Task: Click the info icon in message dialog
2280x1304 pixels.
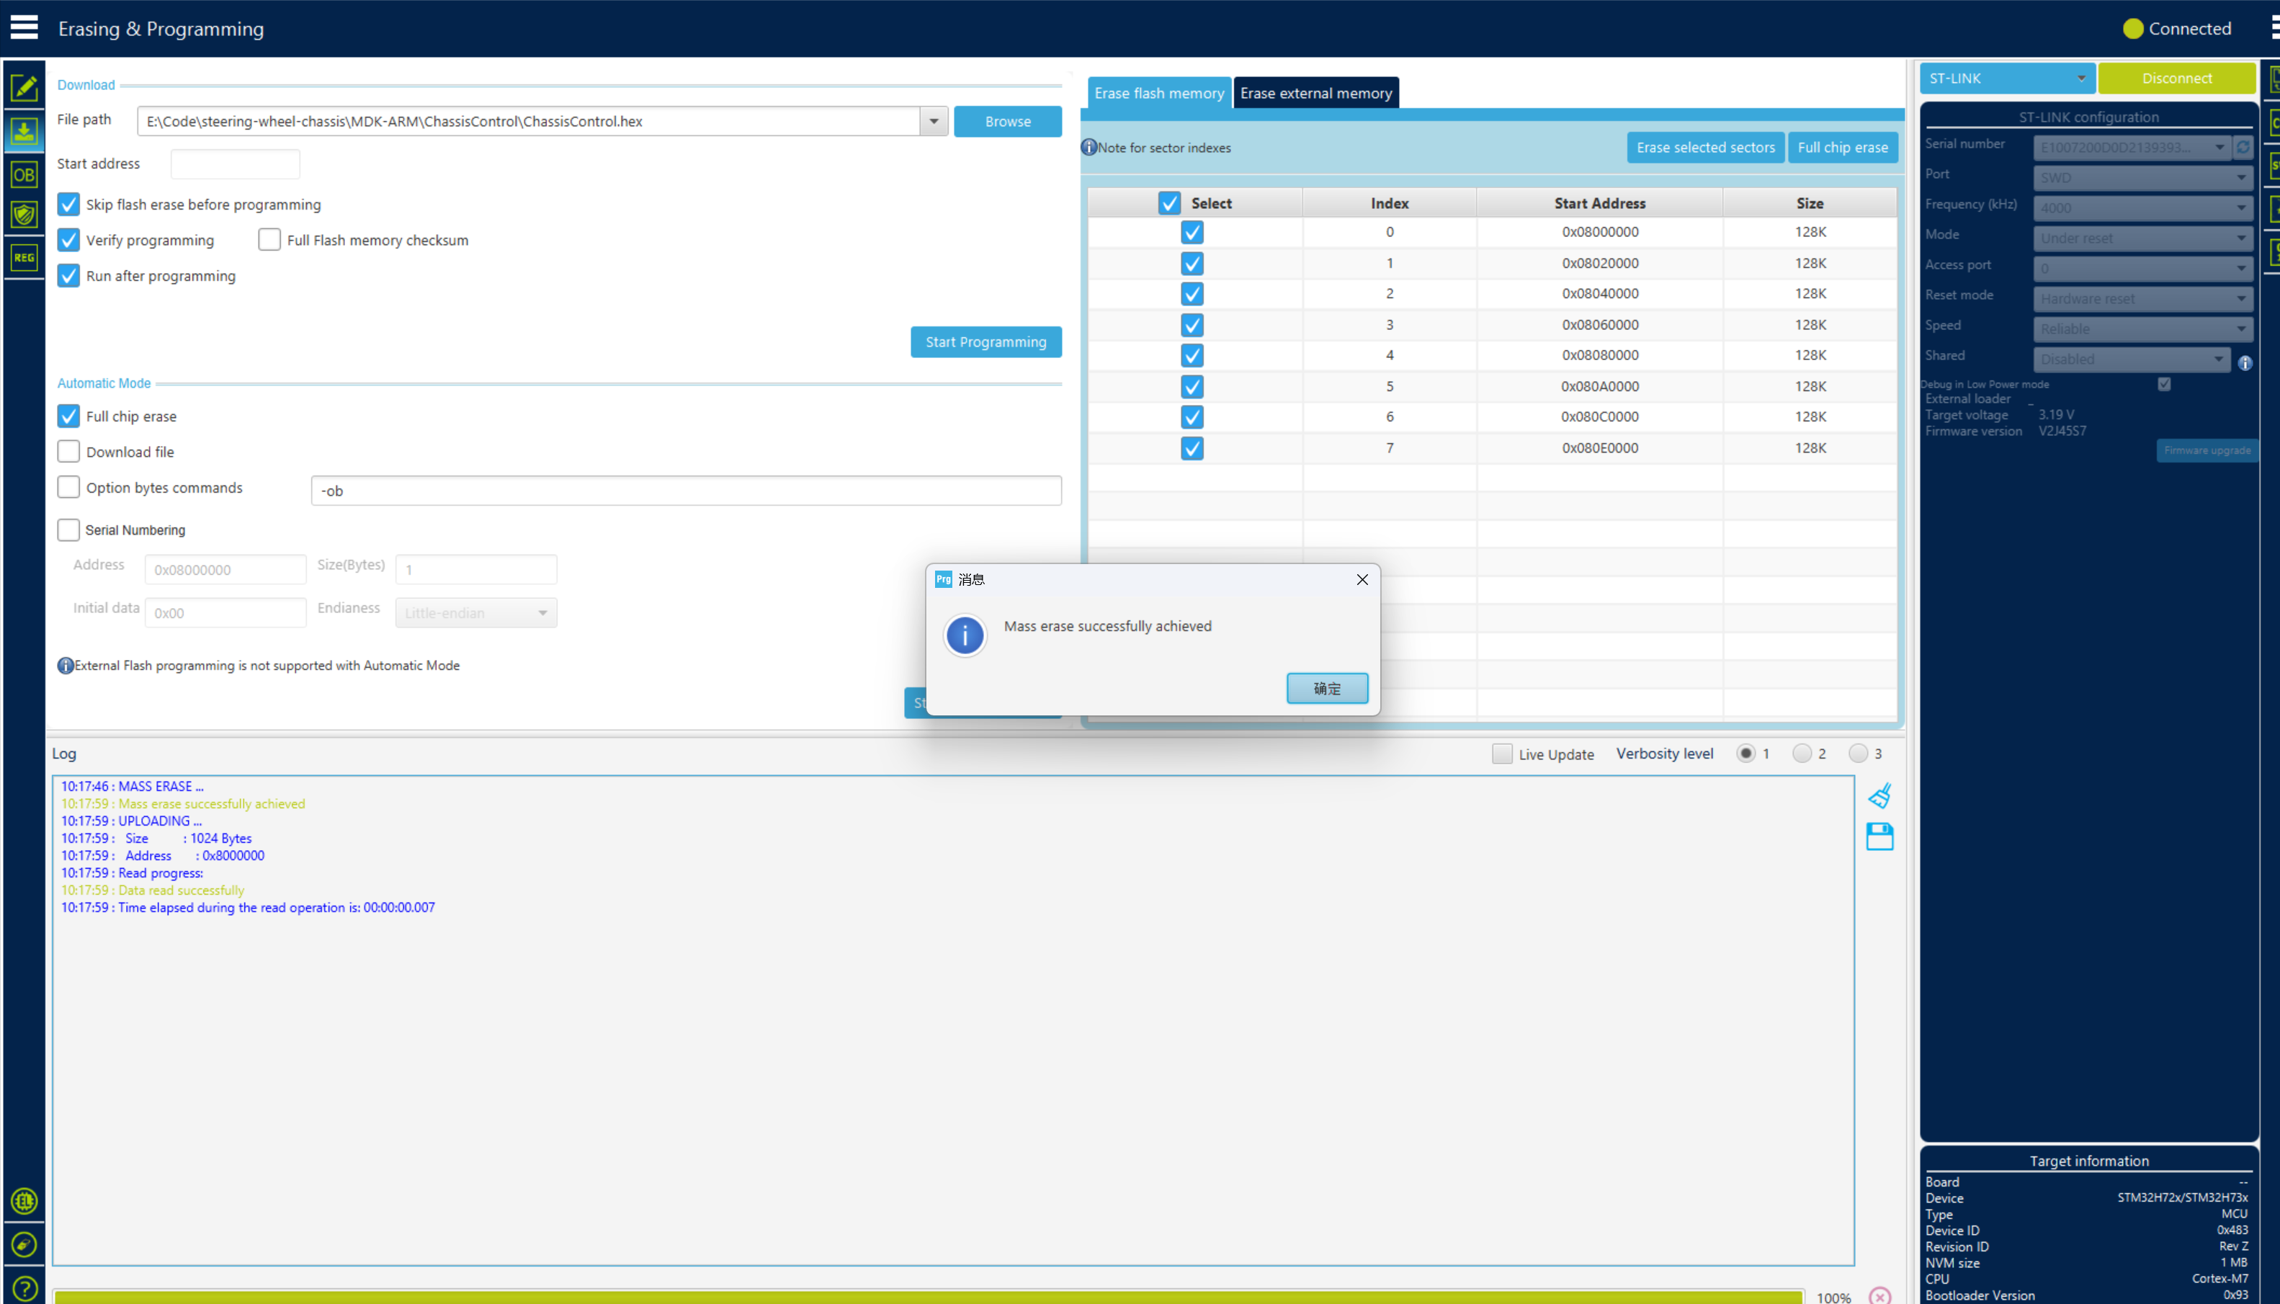Action: pyautogui.click(x=965, y=636)
